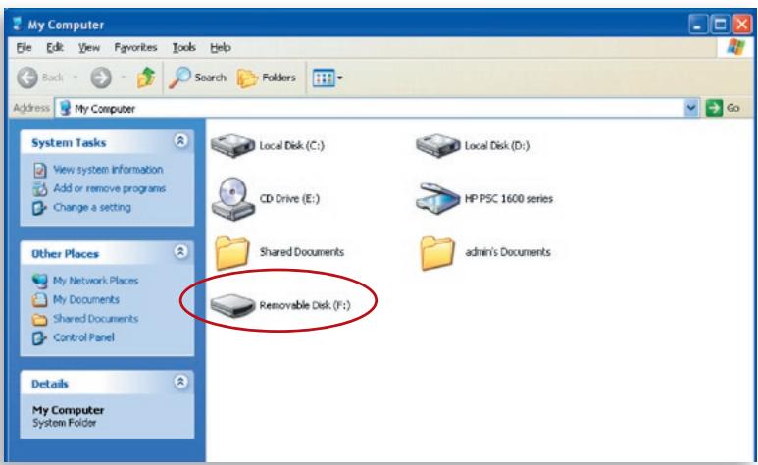Viewport: 758px width, 465px height.
Task: Open Local Disk (D:) drive icon
Action: point(438,145)
